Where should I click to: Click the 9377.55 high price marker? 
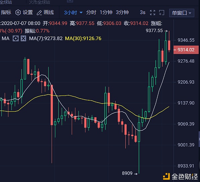pyautogui.click(x=157, y=31)
